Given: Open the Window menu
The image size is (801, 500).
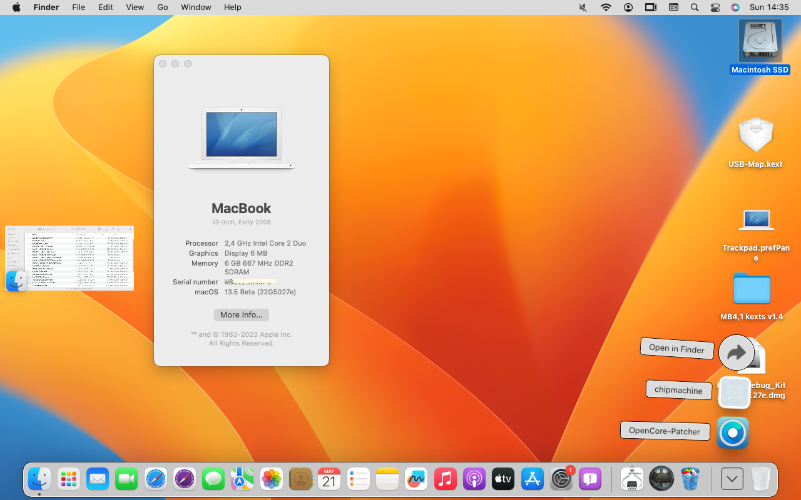Looking at the screenshot, I should tap(196, 7).
